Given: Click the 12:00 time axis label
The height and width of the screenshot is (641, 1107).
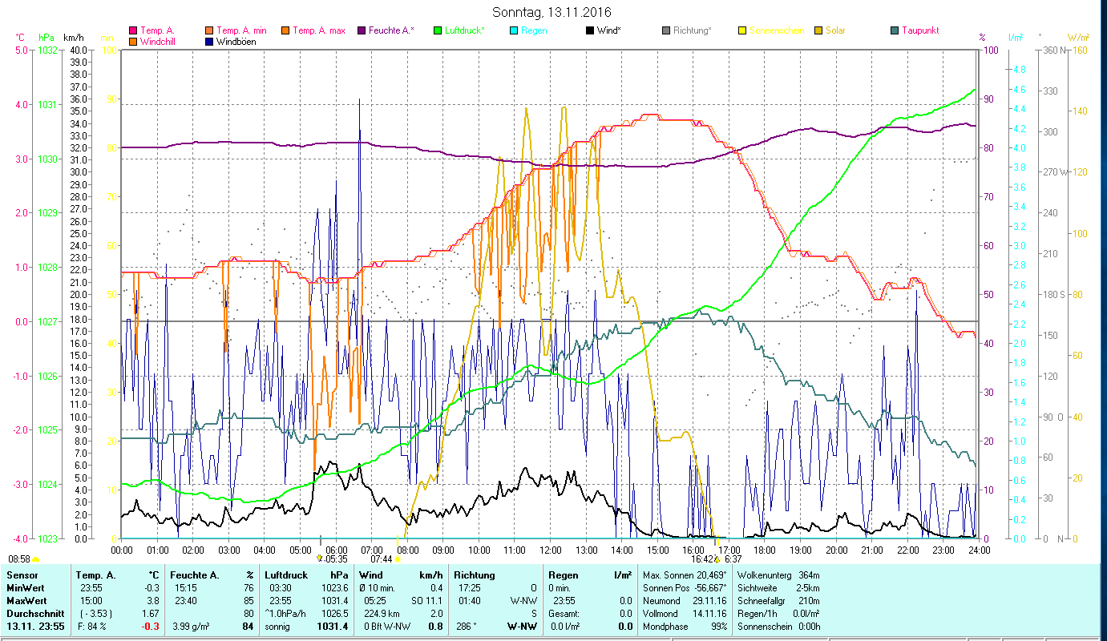Looking at the screenshot, I should pyautogui.click(x=551, y=550).
